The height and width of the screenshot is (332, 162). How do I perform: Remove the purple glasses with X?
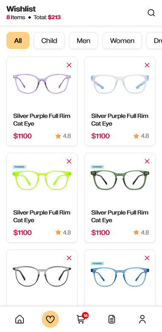69,65
